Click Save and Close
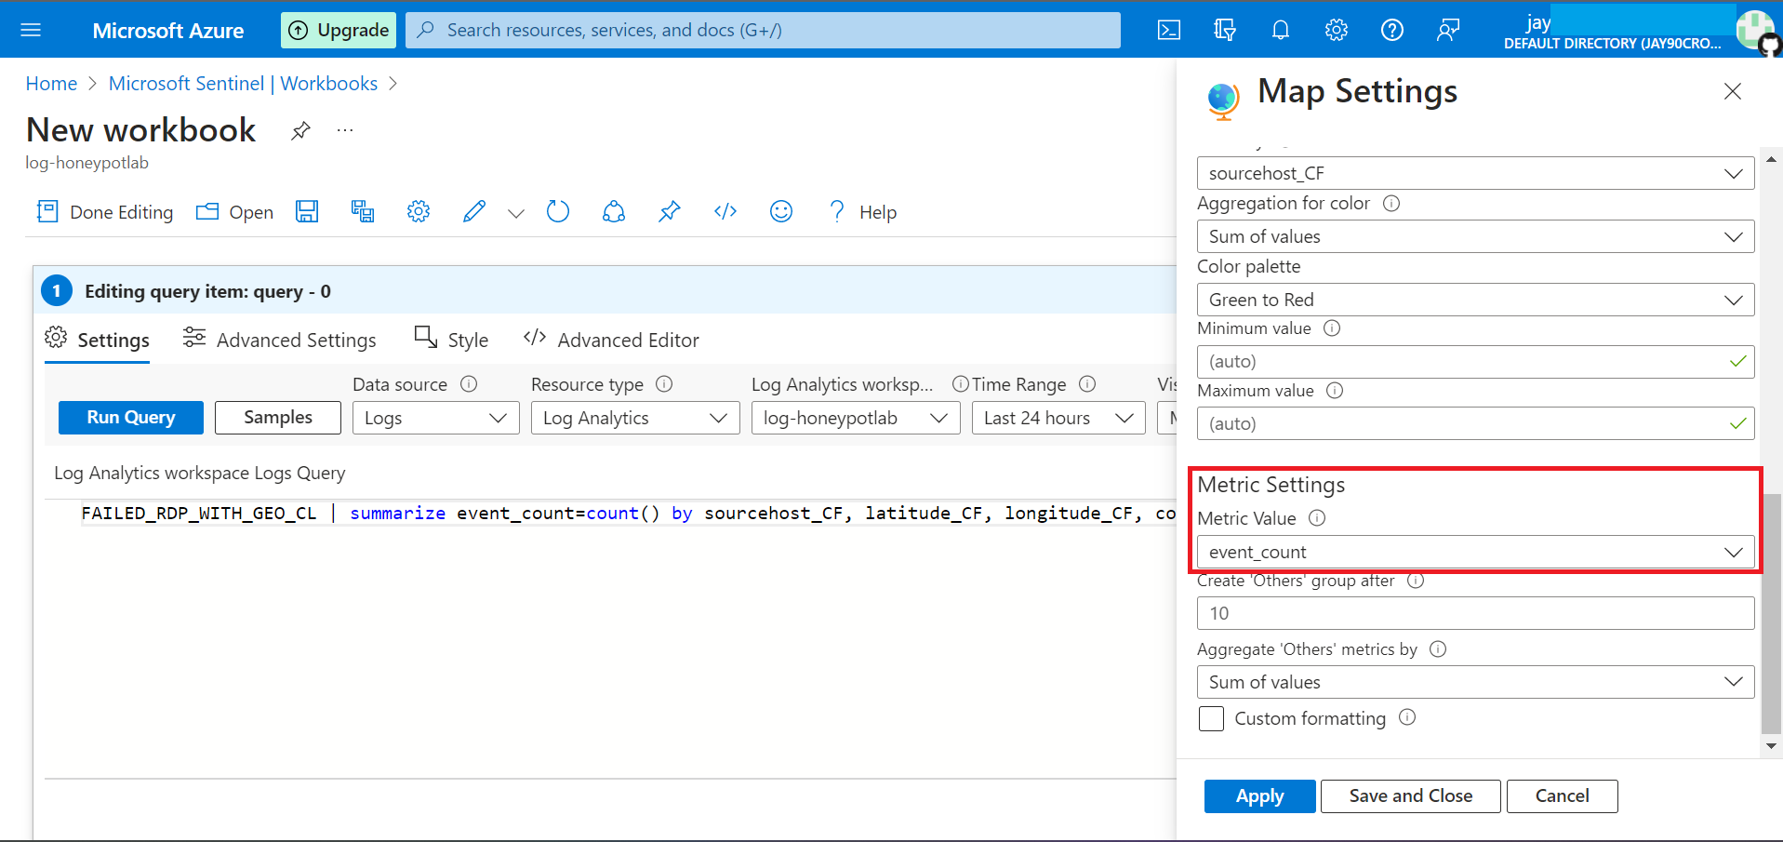 coord(1410,796)
